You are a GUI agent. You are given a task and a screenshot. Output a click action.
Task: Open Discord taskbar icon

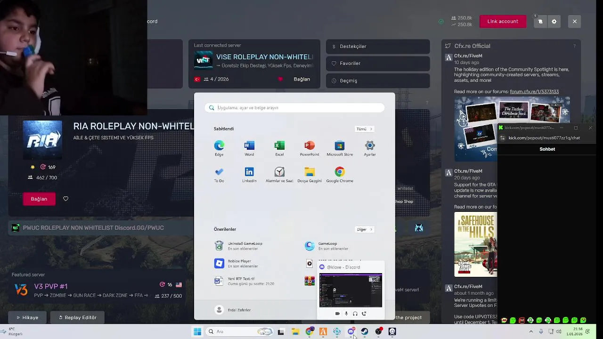tap(351, 331)
